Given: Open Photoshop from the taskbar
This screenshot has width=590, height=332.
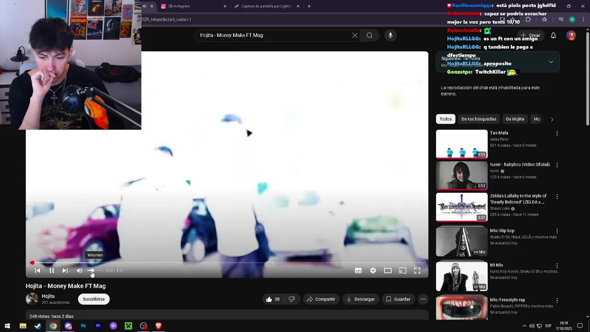Looking at the screenshot, I should [83, 326].
